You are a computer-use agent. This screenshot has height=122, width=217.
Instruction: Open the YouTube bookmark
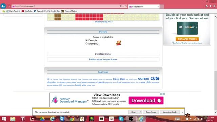coord(27,11)
